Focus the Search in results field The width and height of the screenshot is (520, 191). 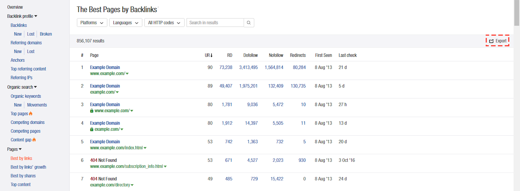coord(215,23)
